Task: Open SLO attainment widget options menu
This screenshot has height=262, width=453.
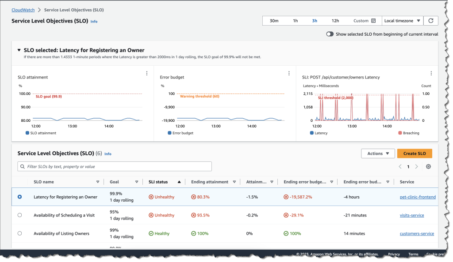Action: (x=147, y=73)
